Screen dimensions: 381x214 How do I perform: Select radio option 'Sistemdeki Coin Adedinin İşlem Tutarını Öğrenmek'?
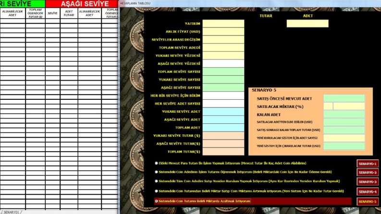(156, 172)
